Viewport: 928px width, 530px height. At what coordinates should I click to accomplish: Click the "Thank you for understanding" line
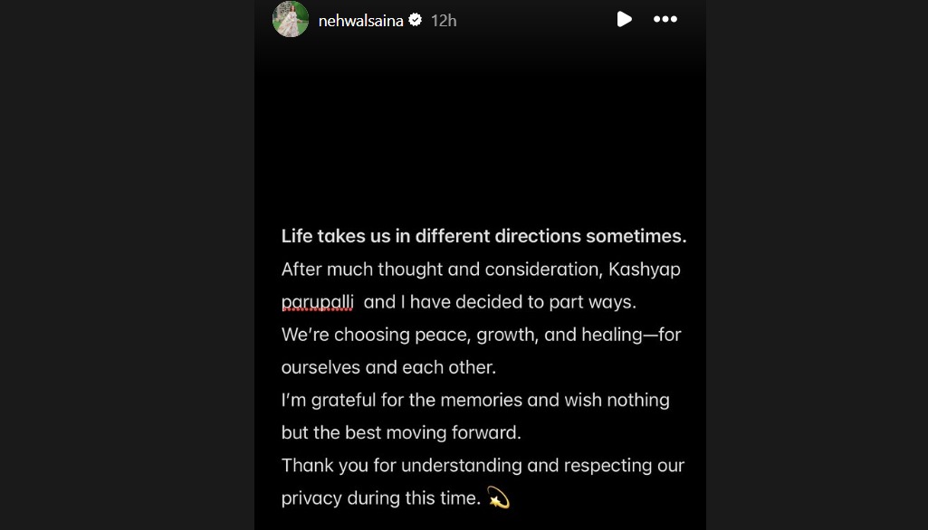(x=483, y=466)
